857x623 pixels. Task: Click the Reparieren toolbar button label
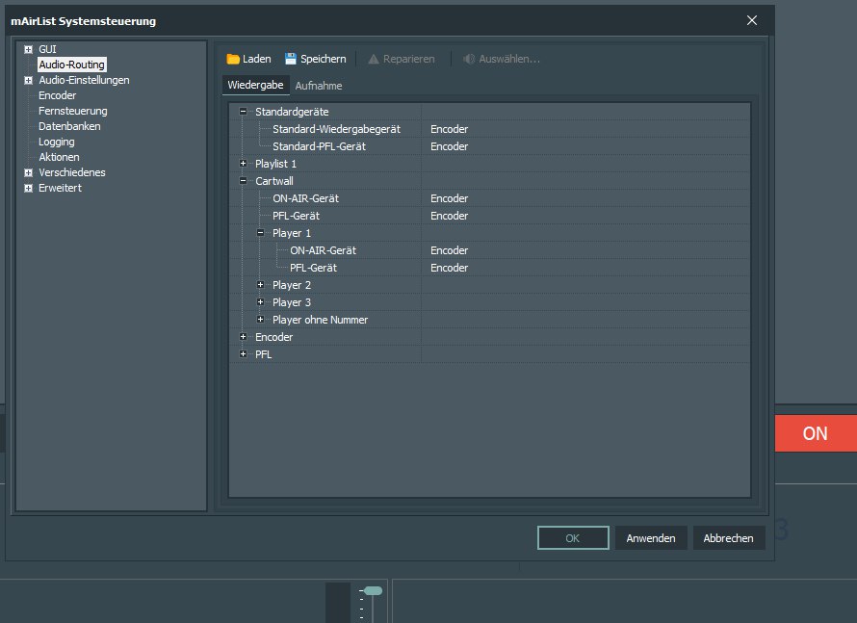pyautogui.click(x=409, y=59)
